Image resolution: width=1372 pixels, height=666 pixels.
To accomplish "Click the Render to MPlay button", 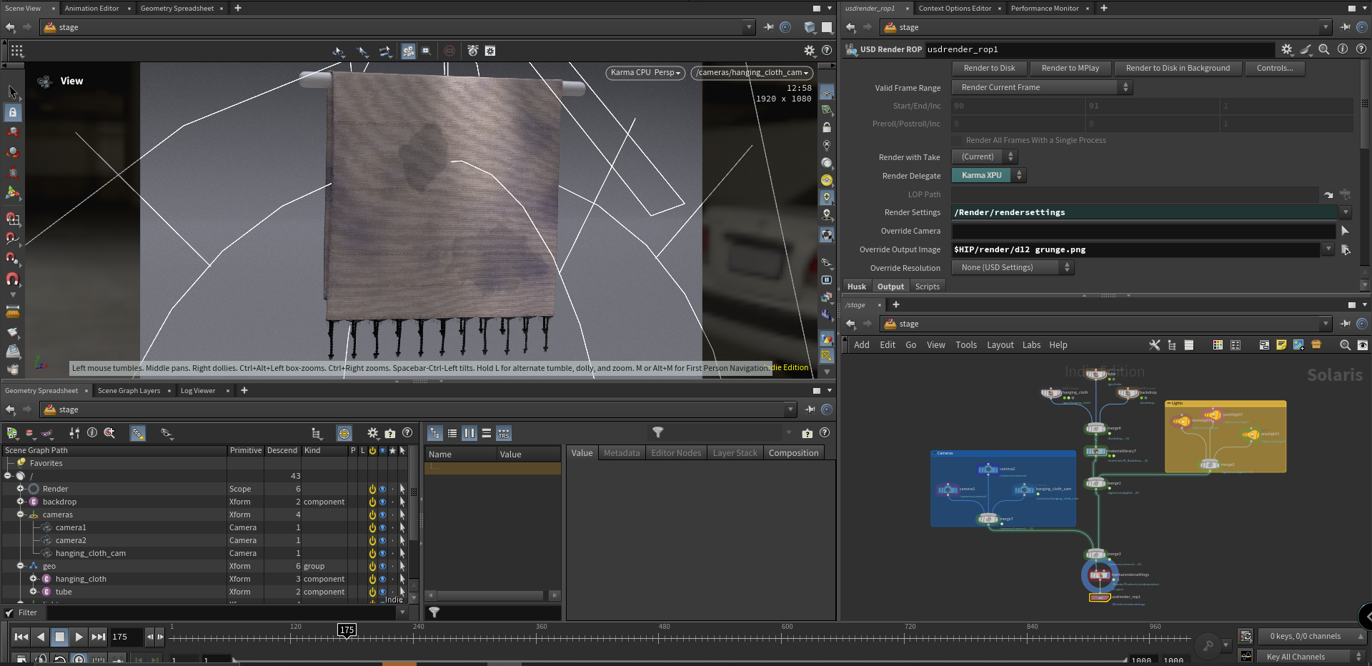I will pyautogui.click(x=1070, y=69).
